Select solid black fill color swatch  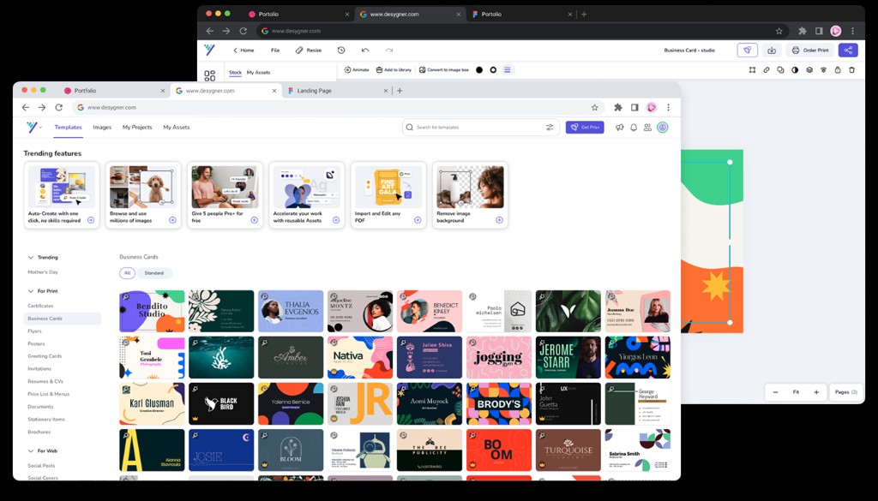click(x=479, y=70)
